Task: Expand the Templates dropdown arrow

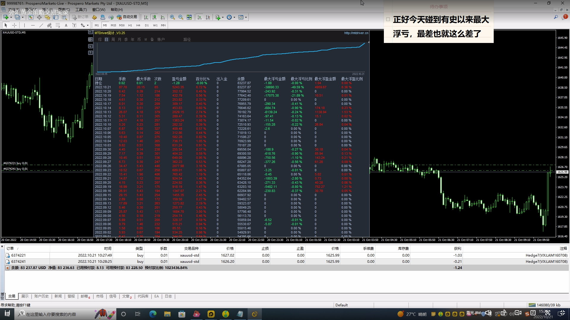Action: coord(246,17)
